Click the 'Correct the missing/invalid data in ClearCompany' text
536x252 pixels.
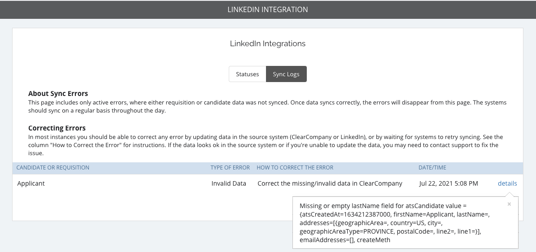coord(330,183)
